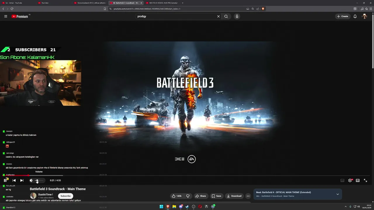Screen dimensions: 374x210
Task: Dislike the video
Action: pos(188,196)
